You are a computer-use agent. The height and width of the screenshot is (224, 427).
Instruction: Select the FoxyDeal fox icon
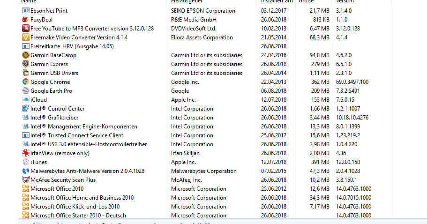coord(26,20)
